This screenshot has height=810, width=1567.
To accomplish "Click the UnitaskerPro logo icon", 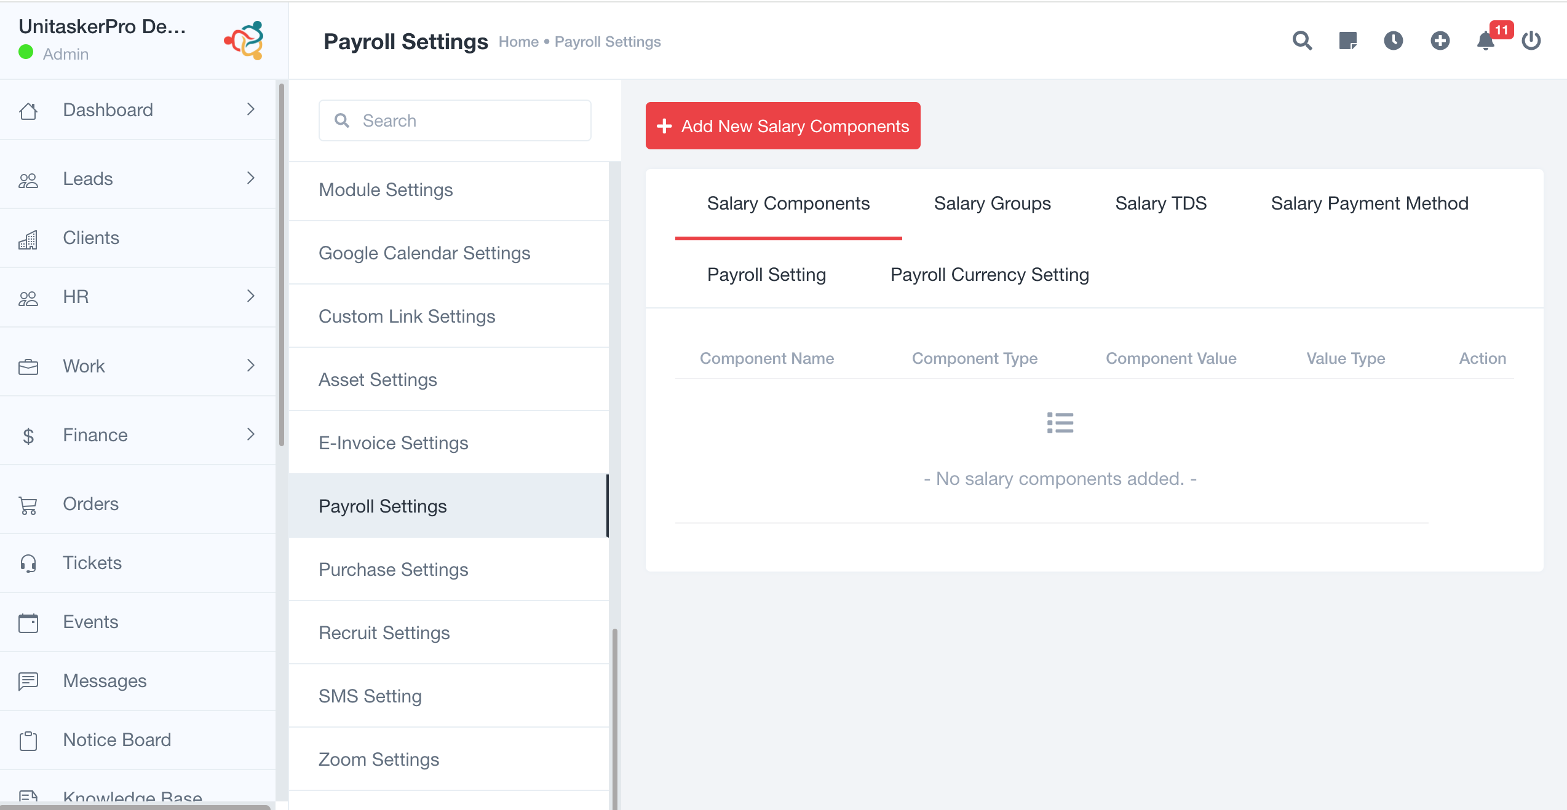I will tap(245, 40).
